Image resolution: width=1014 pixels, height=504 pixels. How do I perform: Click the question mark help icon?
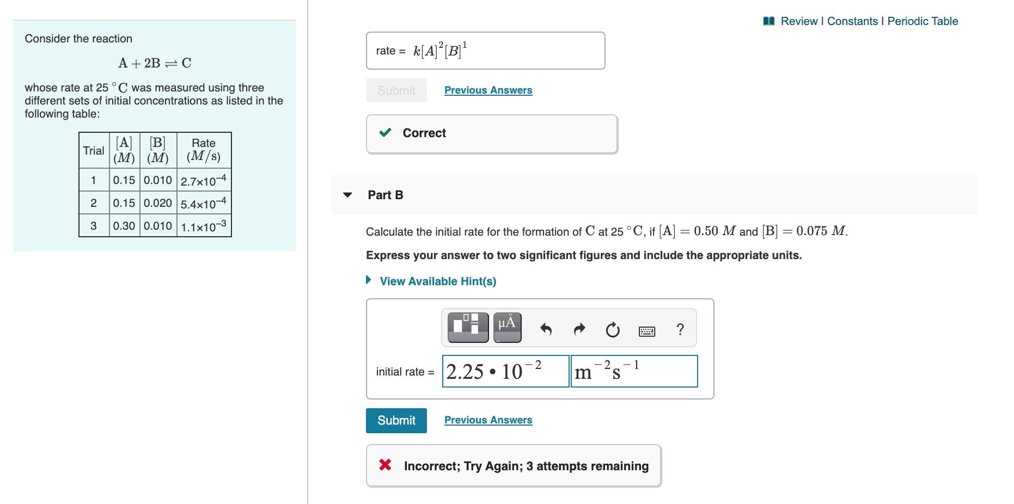pyautogui.click(x=680, y=329)
